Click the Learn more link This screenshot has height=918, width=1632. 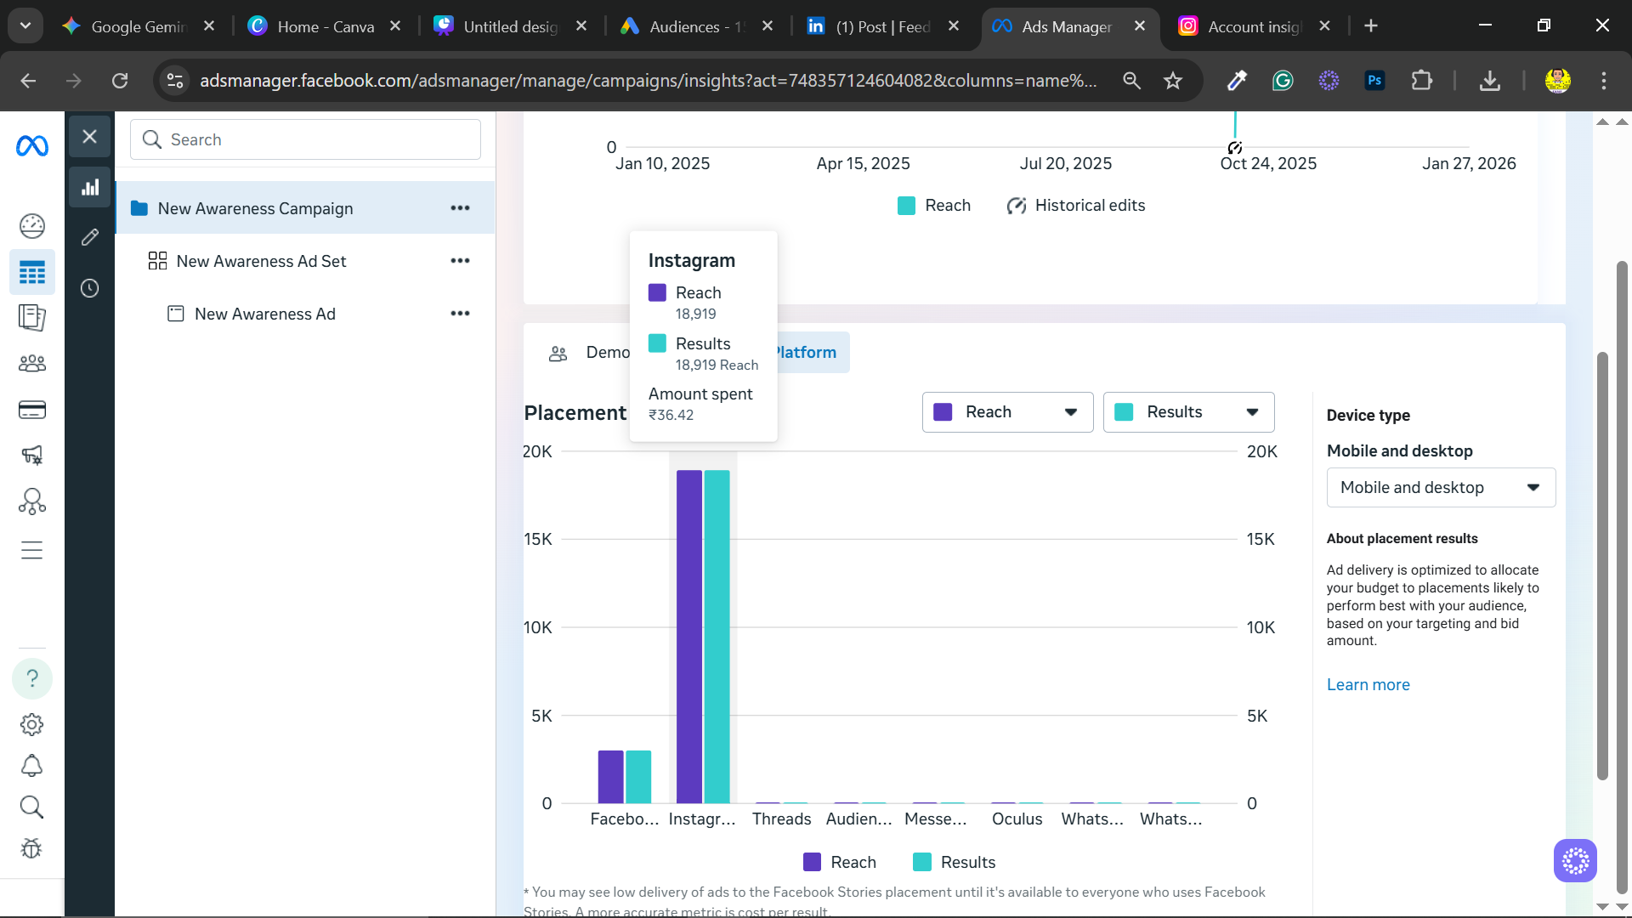click(1368, 685)
